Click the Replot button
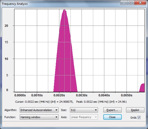This screenshot has width=148, height=129. (x=135, y=110)
